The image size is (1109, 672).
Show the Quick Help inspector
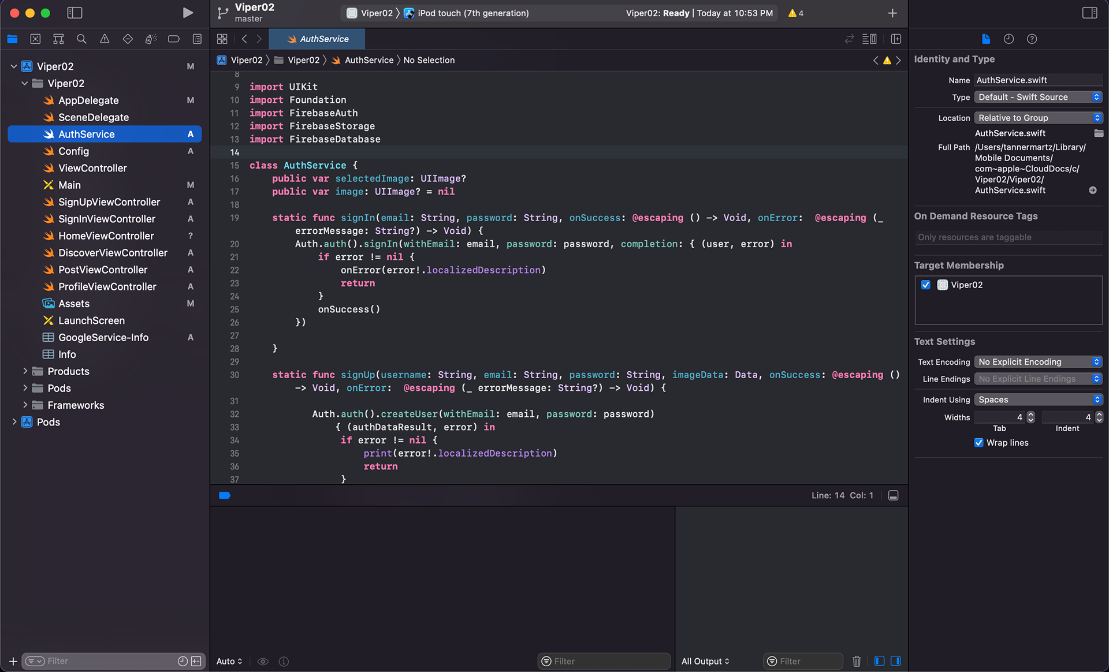pyautogui.click(x=1032, y=39)
